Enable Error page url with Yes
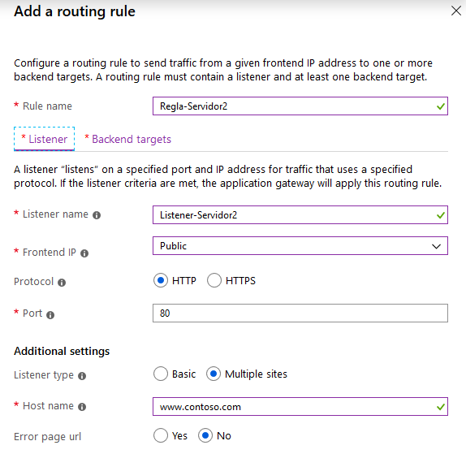 (161, 435)
